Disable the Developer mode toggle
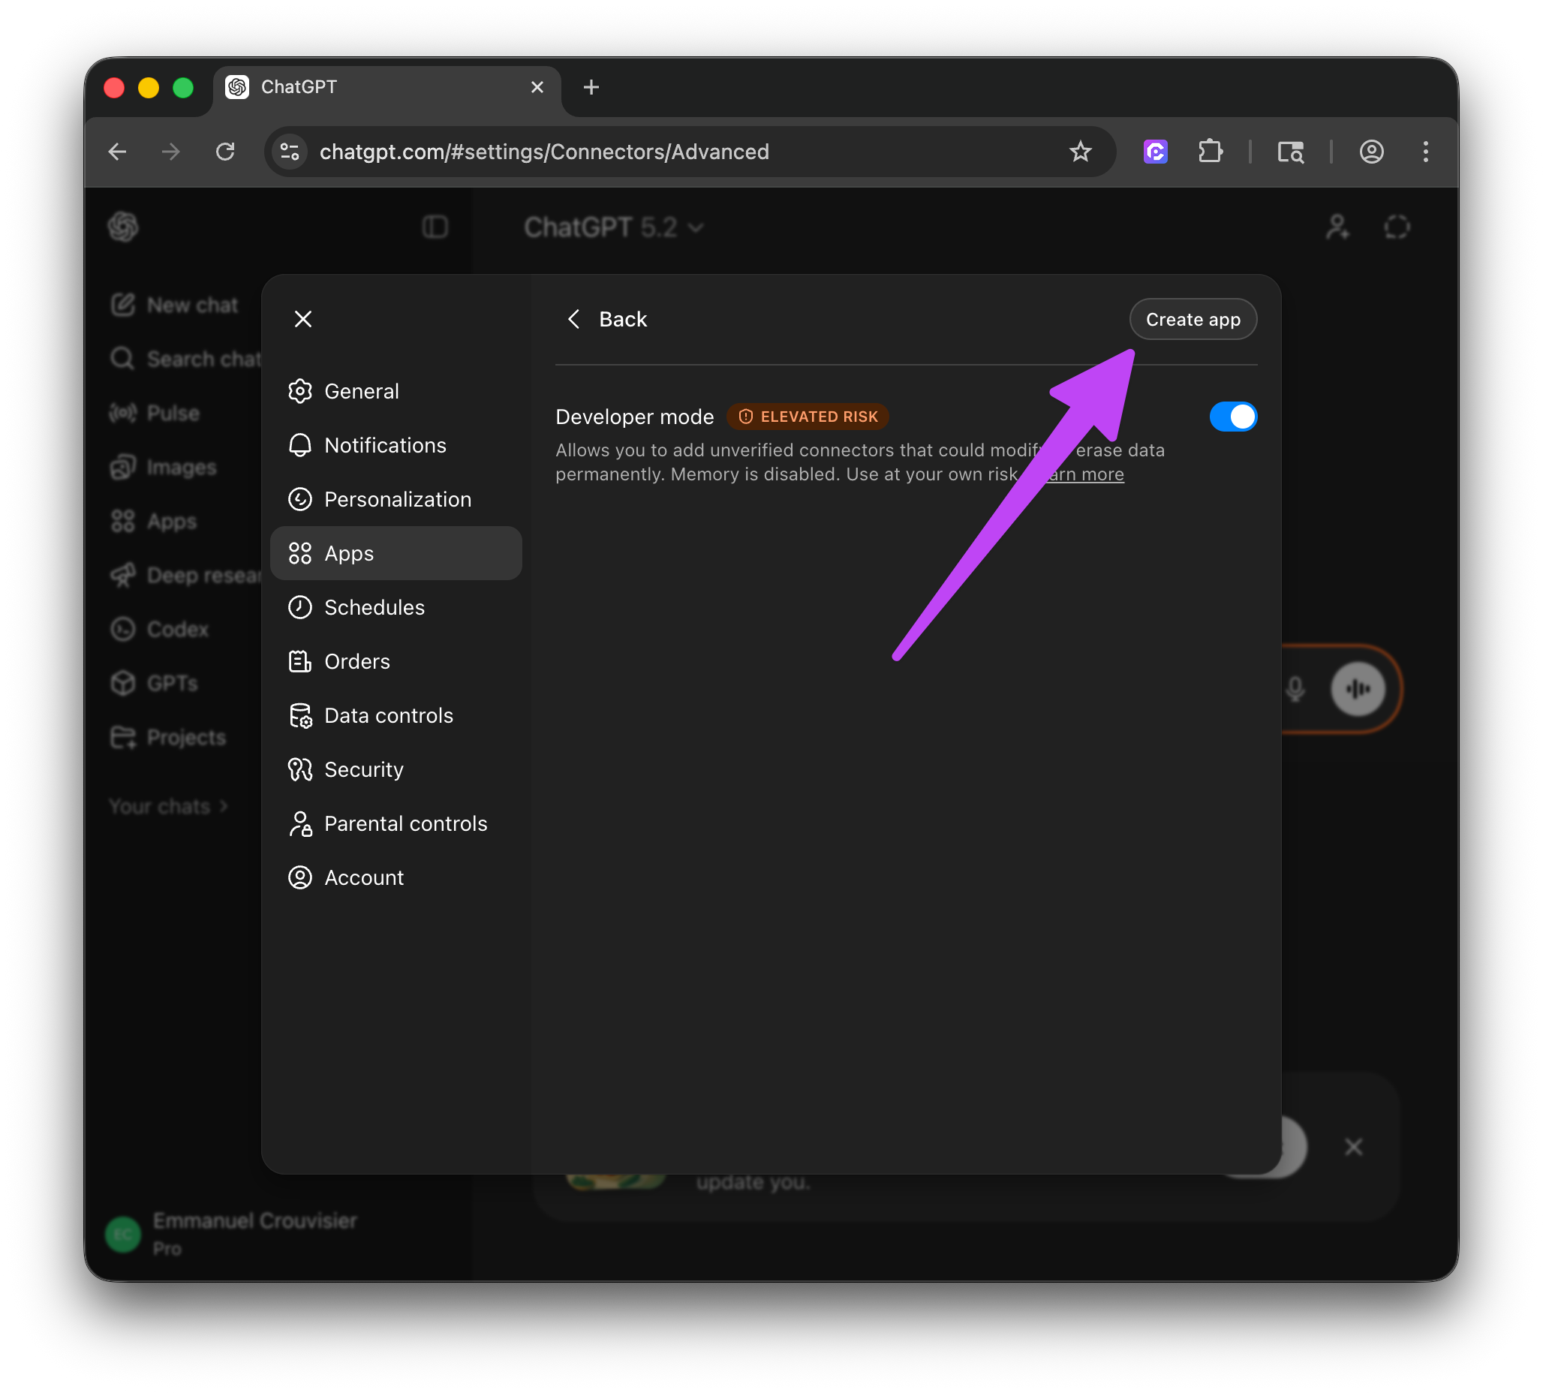The height and width of the screenshot is (1393, 1543). tap(1232, 417)
